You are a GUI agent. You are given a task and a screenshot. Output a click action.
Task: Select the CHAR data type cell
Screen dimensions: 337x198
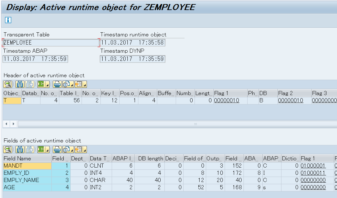tap(101, 180)
